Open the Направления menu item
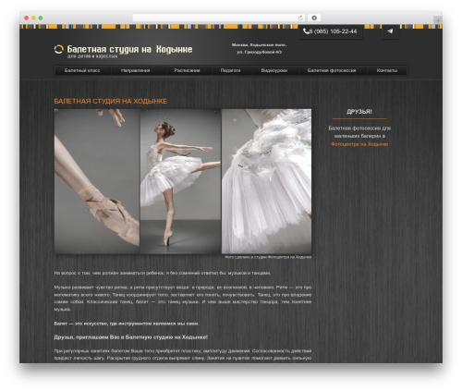 click(135, 70)
